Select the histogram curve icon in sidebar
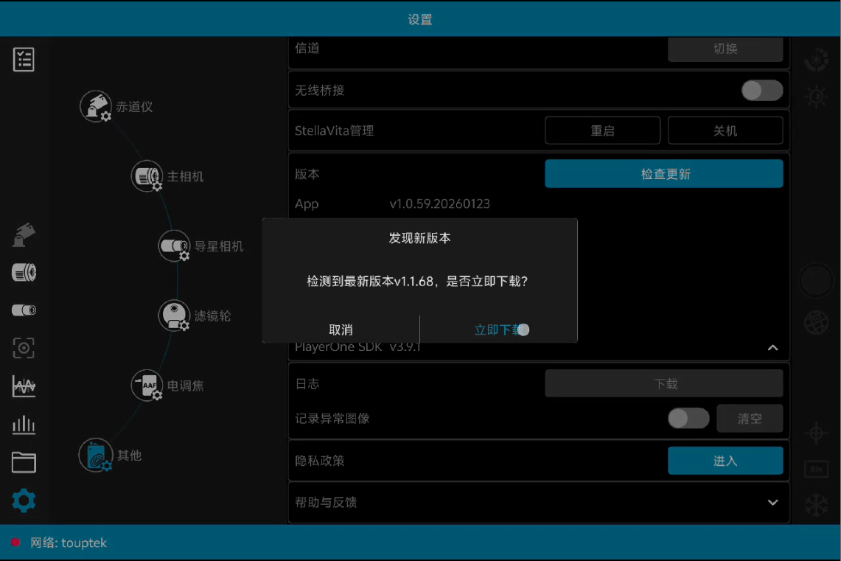The image size is (841, 561). [23, 386]
